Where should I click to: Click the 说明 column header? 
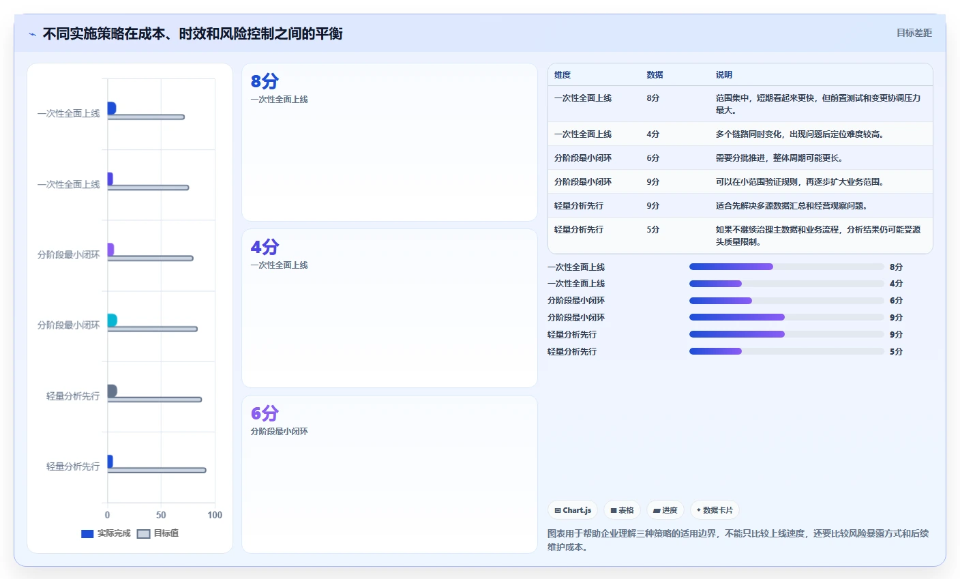click(724, 75)
